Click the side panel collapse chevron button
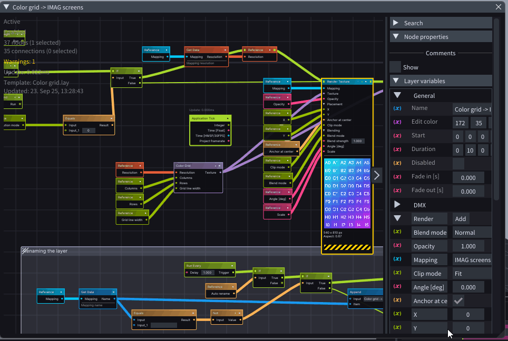Viewport: 508px width, 341px height. click(376, 175)
